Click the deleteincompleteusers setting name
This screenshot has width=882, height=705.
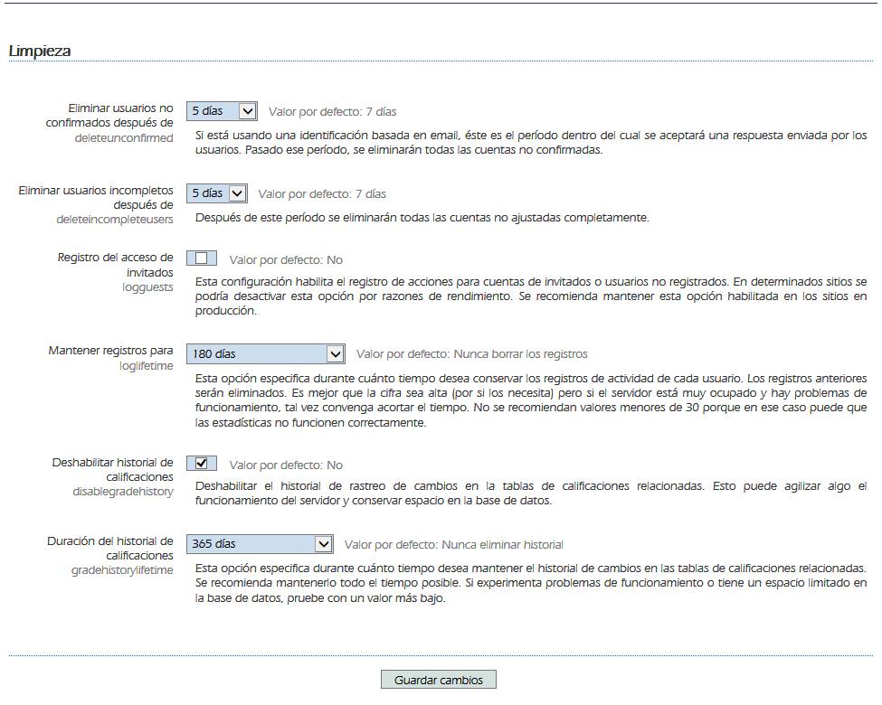pyautogui.click(x=115, y=220)
